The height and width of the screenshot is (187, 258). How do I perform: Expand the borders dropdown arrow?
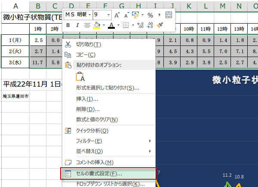tap(133, 25)
